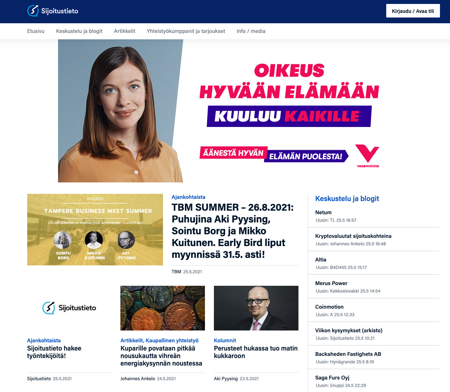Image resolution: width=450 pixels, height=392 pixels.
Task: Open the TBM SUMMER 26.8.2021 headline
Action: click(x=233, y=231)
